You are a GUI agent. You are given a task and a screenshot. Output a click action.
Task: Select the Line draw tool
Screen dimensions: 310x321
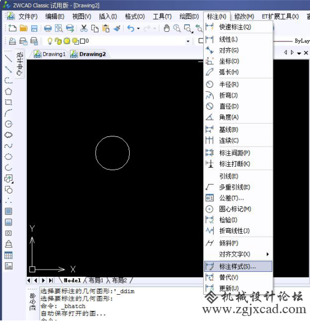[x=8, y=59]
